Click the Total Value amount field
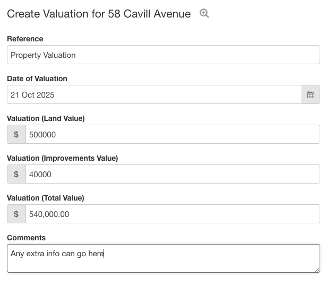This screenshot has width=335, height=287. (173, 214)
